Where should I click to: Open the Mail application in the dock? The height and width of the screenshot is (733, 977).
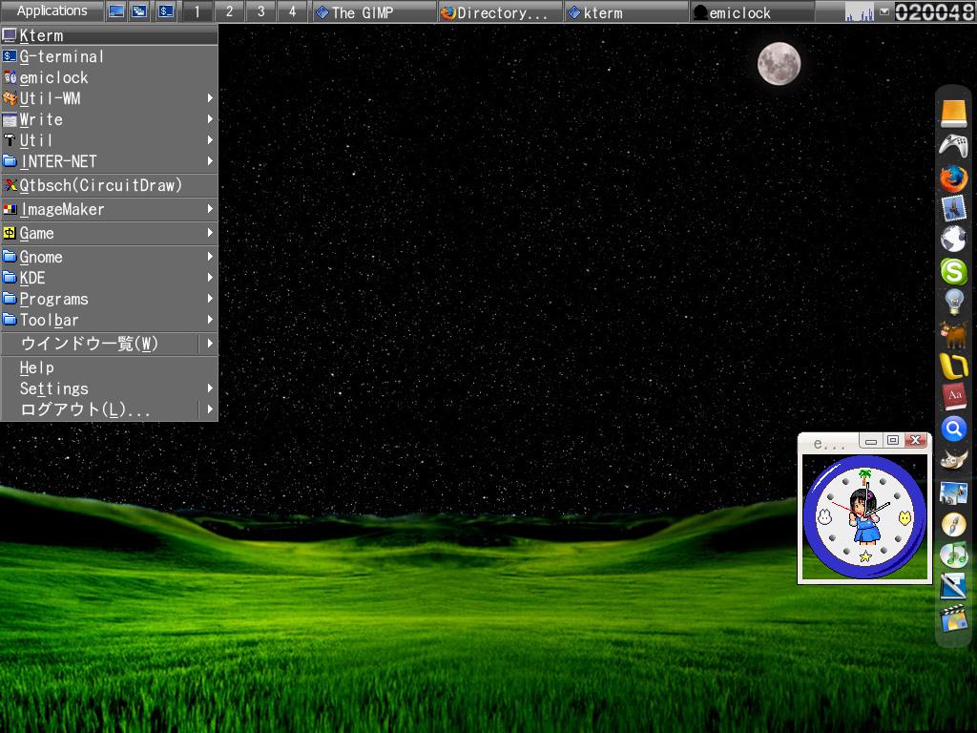[954, 212]
